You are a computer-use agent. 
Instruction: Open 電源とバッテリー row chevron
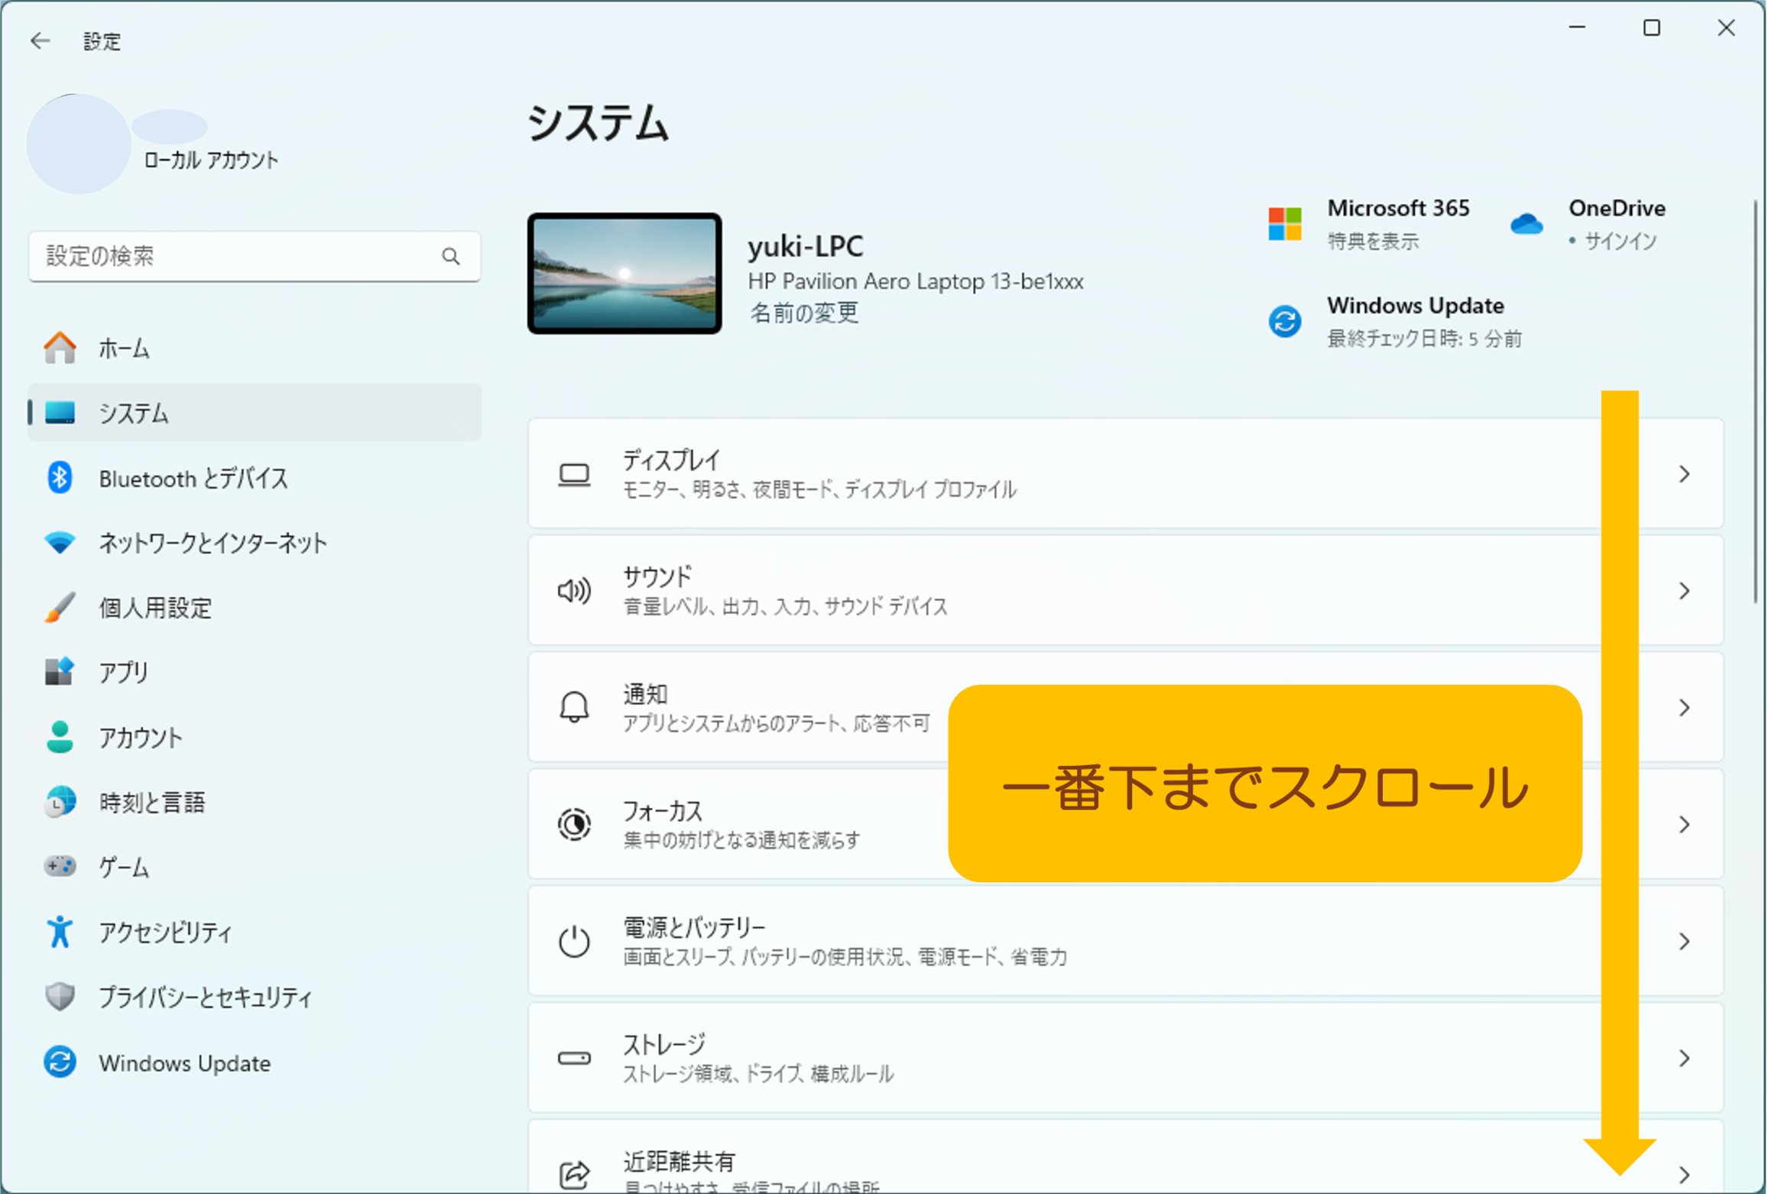pyautogui.click(x=1684, y=942)
